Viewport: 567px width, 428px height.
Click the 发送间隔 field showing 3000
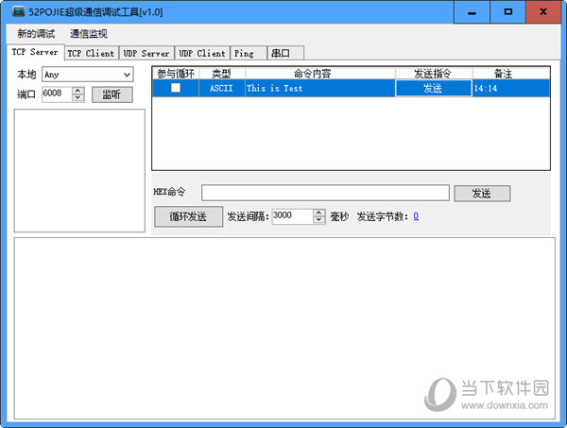[x=292, y=216]
